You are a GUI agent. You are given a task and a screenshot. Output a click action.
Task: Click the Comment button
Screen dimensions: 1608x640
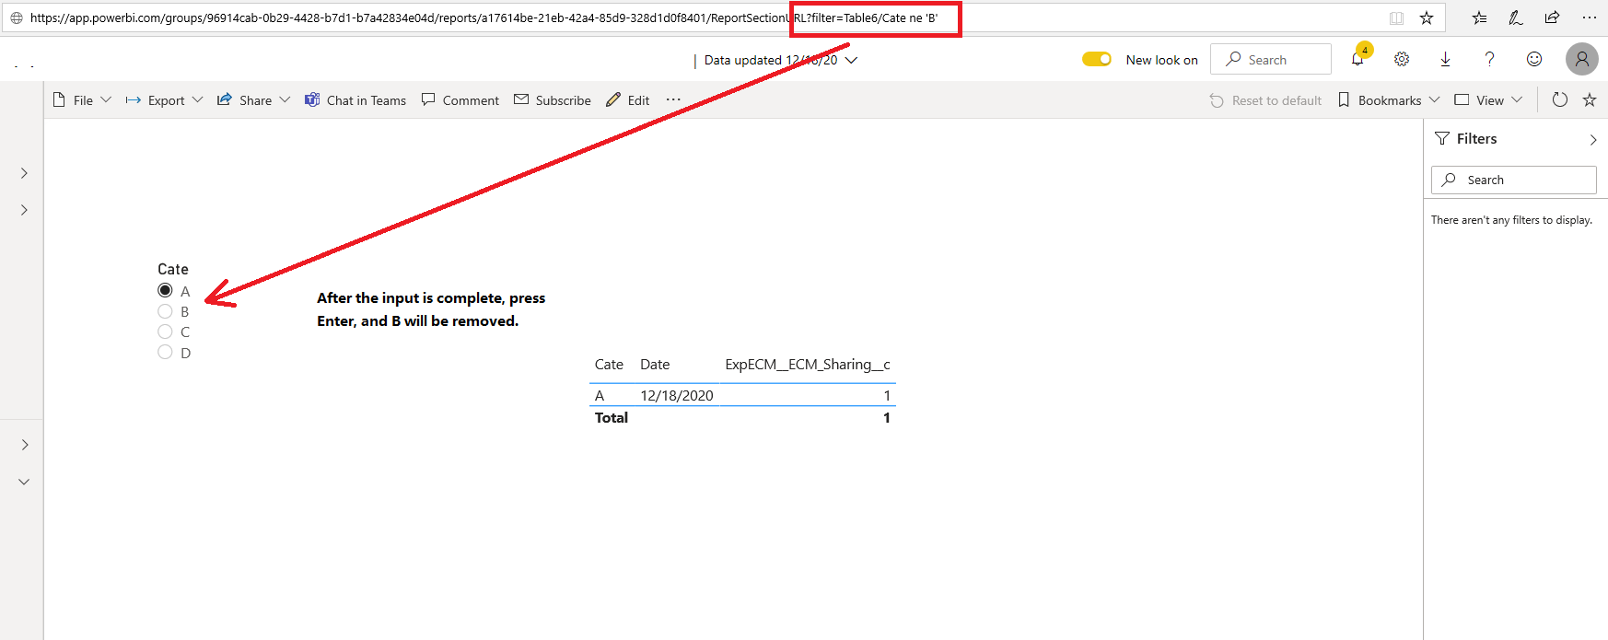460,99
